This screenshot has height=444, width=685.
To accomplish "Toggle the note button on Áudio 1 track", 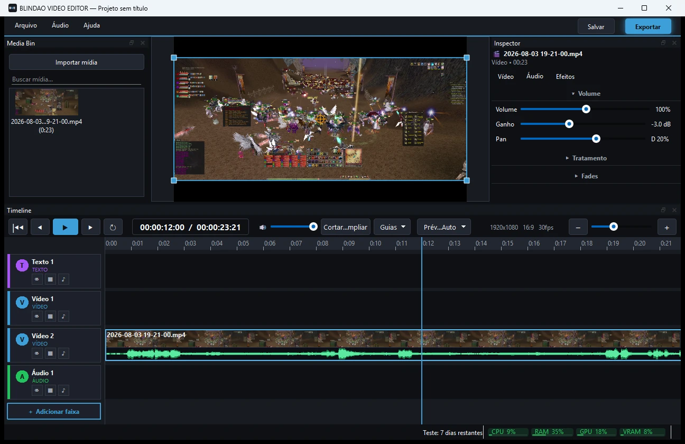I will [63, 391].
